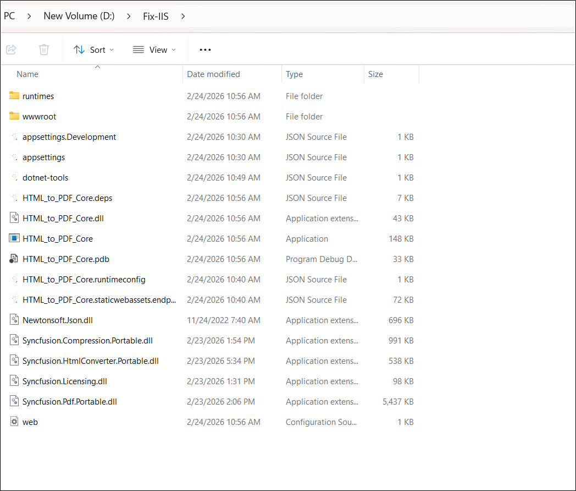Open the See more ellipsis menu
576x491 pixels.
tap(205, 50)
